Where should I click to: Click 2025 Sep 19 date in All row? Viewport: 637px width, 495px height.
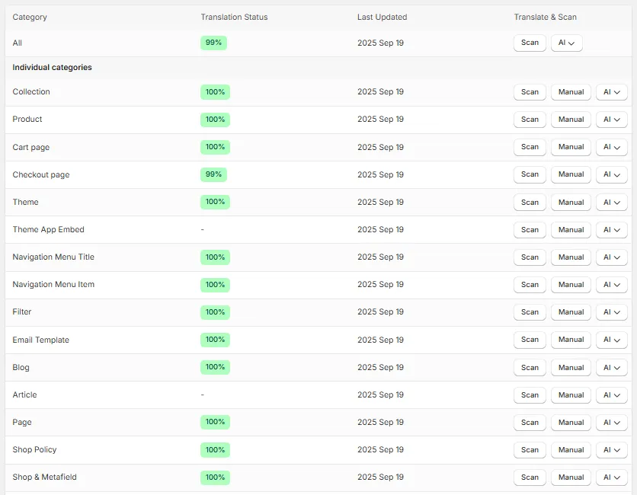point(381,43)
